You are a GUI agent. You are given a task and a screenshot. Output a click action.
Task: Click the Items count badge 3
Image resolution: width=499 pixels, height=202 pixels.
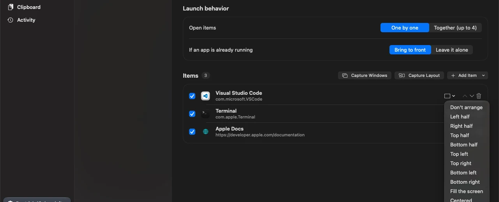[206, 75]
